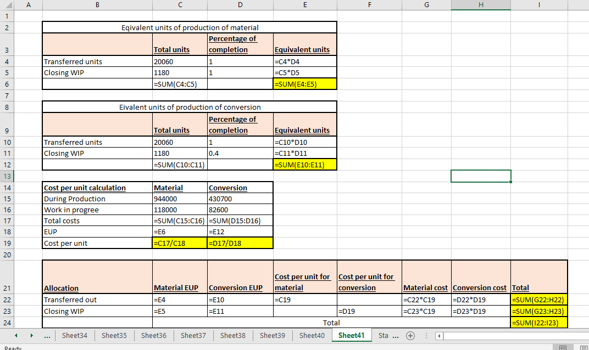Switch to Page Layout view icon

(584, 347)
